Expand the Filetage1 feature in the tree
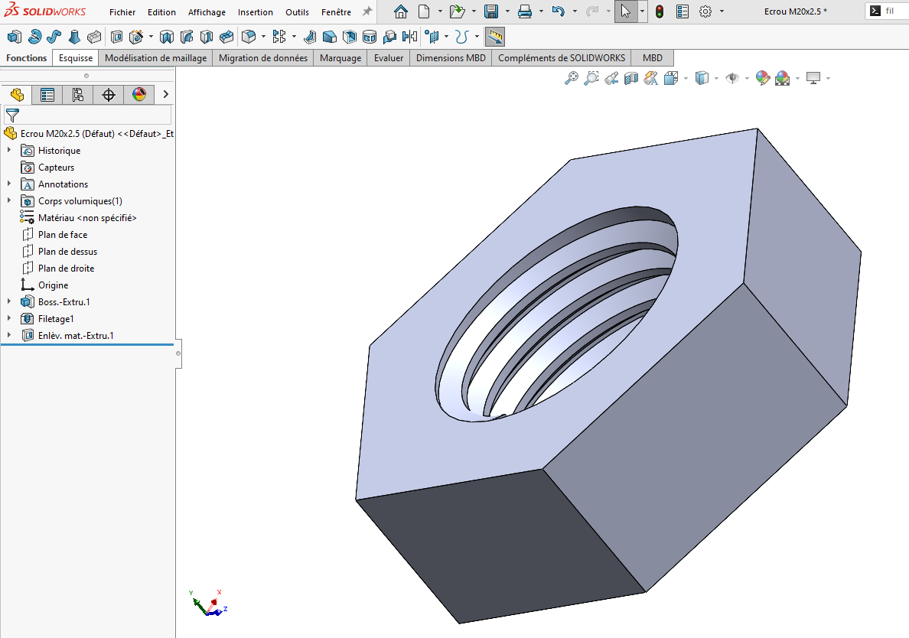 9,318
